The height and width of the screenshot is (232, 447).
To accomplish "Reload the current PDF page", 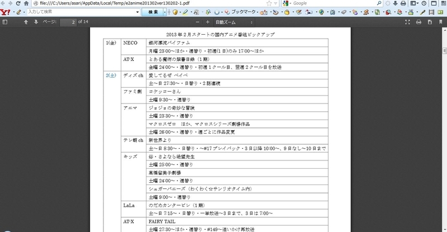I will coord(18,3).
